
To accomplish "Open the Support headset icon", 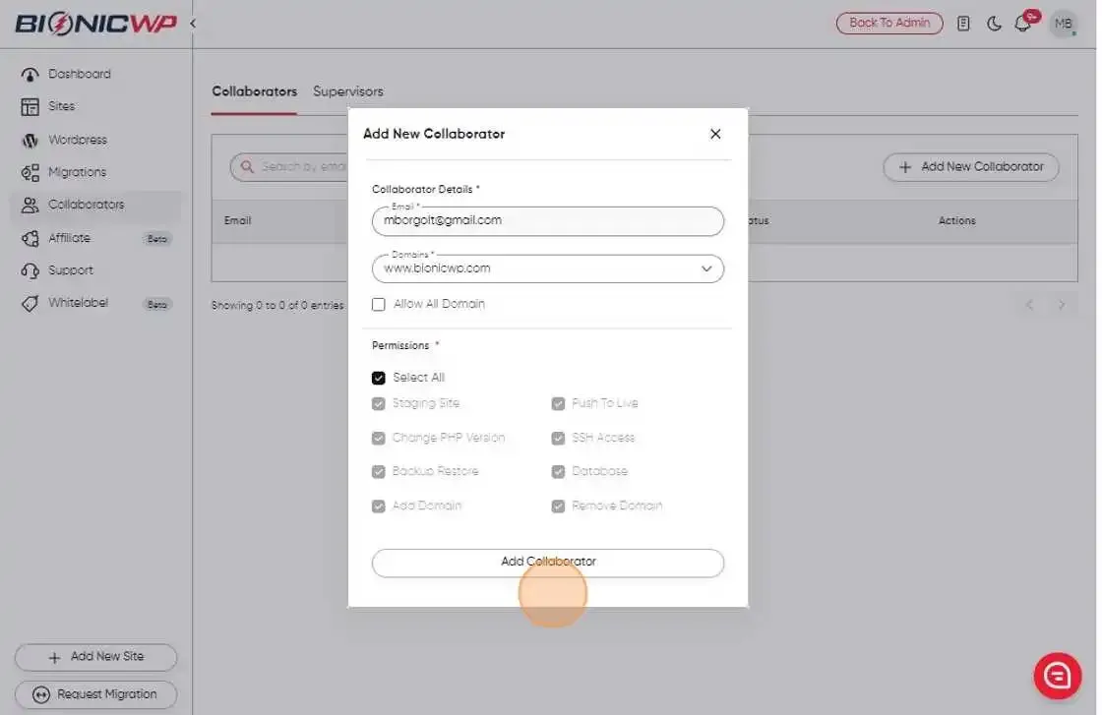I will pyautogui.click(x=30, y=270).
